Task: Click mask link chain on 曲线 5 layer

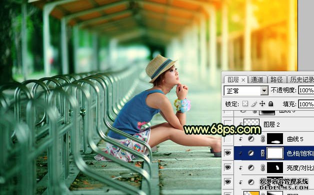Action: point(262,139)
